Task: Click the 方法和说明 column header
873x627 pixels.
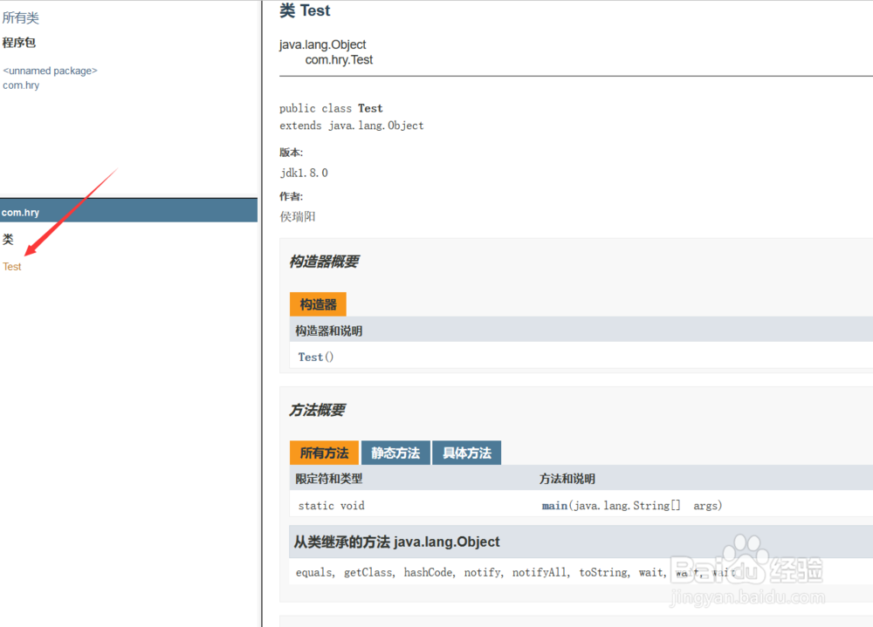Action: click(567, 479)
